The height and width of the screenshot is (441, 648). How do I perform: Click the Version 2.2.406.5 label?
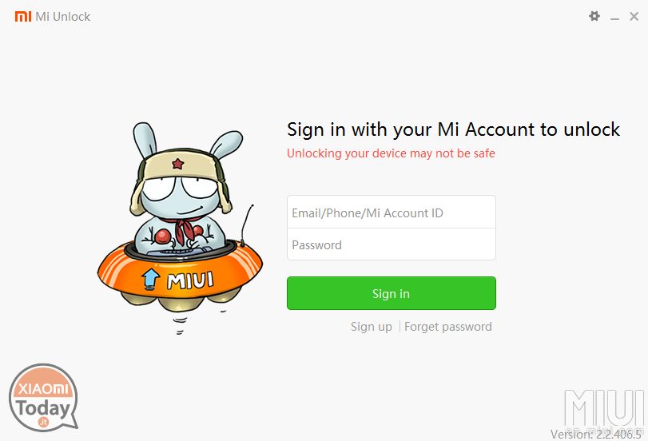tap(596, 434)
